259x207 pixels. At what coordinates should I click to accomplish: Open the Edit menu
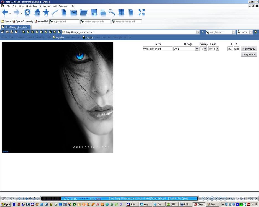[x=14, y=6]
